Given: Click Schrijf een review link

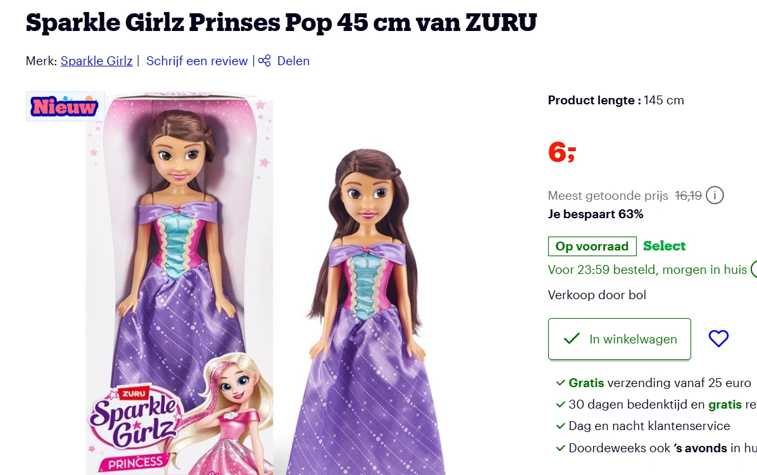Looking at the screenshot, I should coord(197,61).
